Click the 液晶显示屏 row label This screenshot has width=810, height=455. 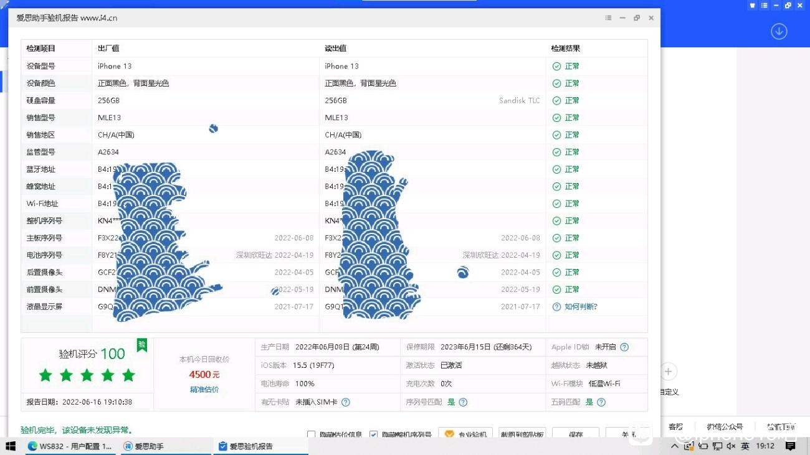(44, 307)
